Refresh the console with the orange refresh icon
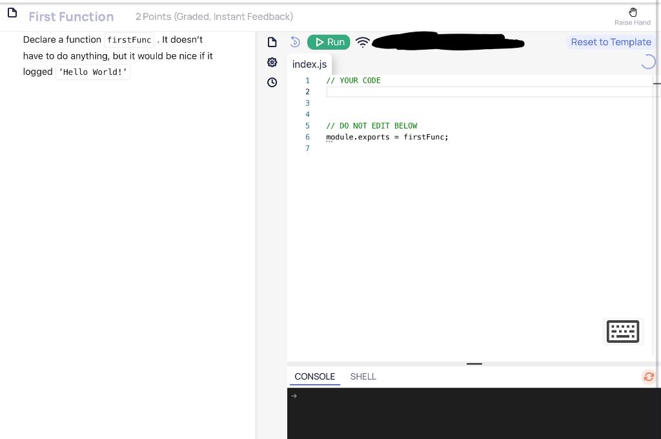The height and width of the screenshot is (439, 661). pyautogui.click(x=649, y=376)
